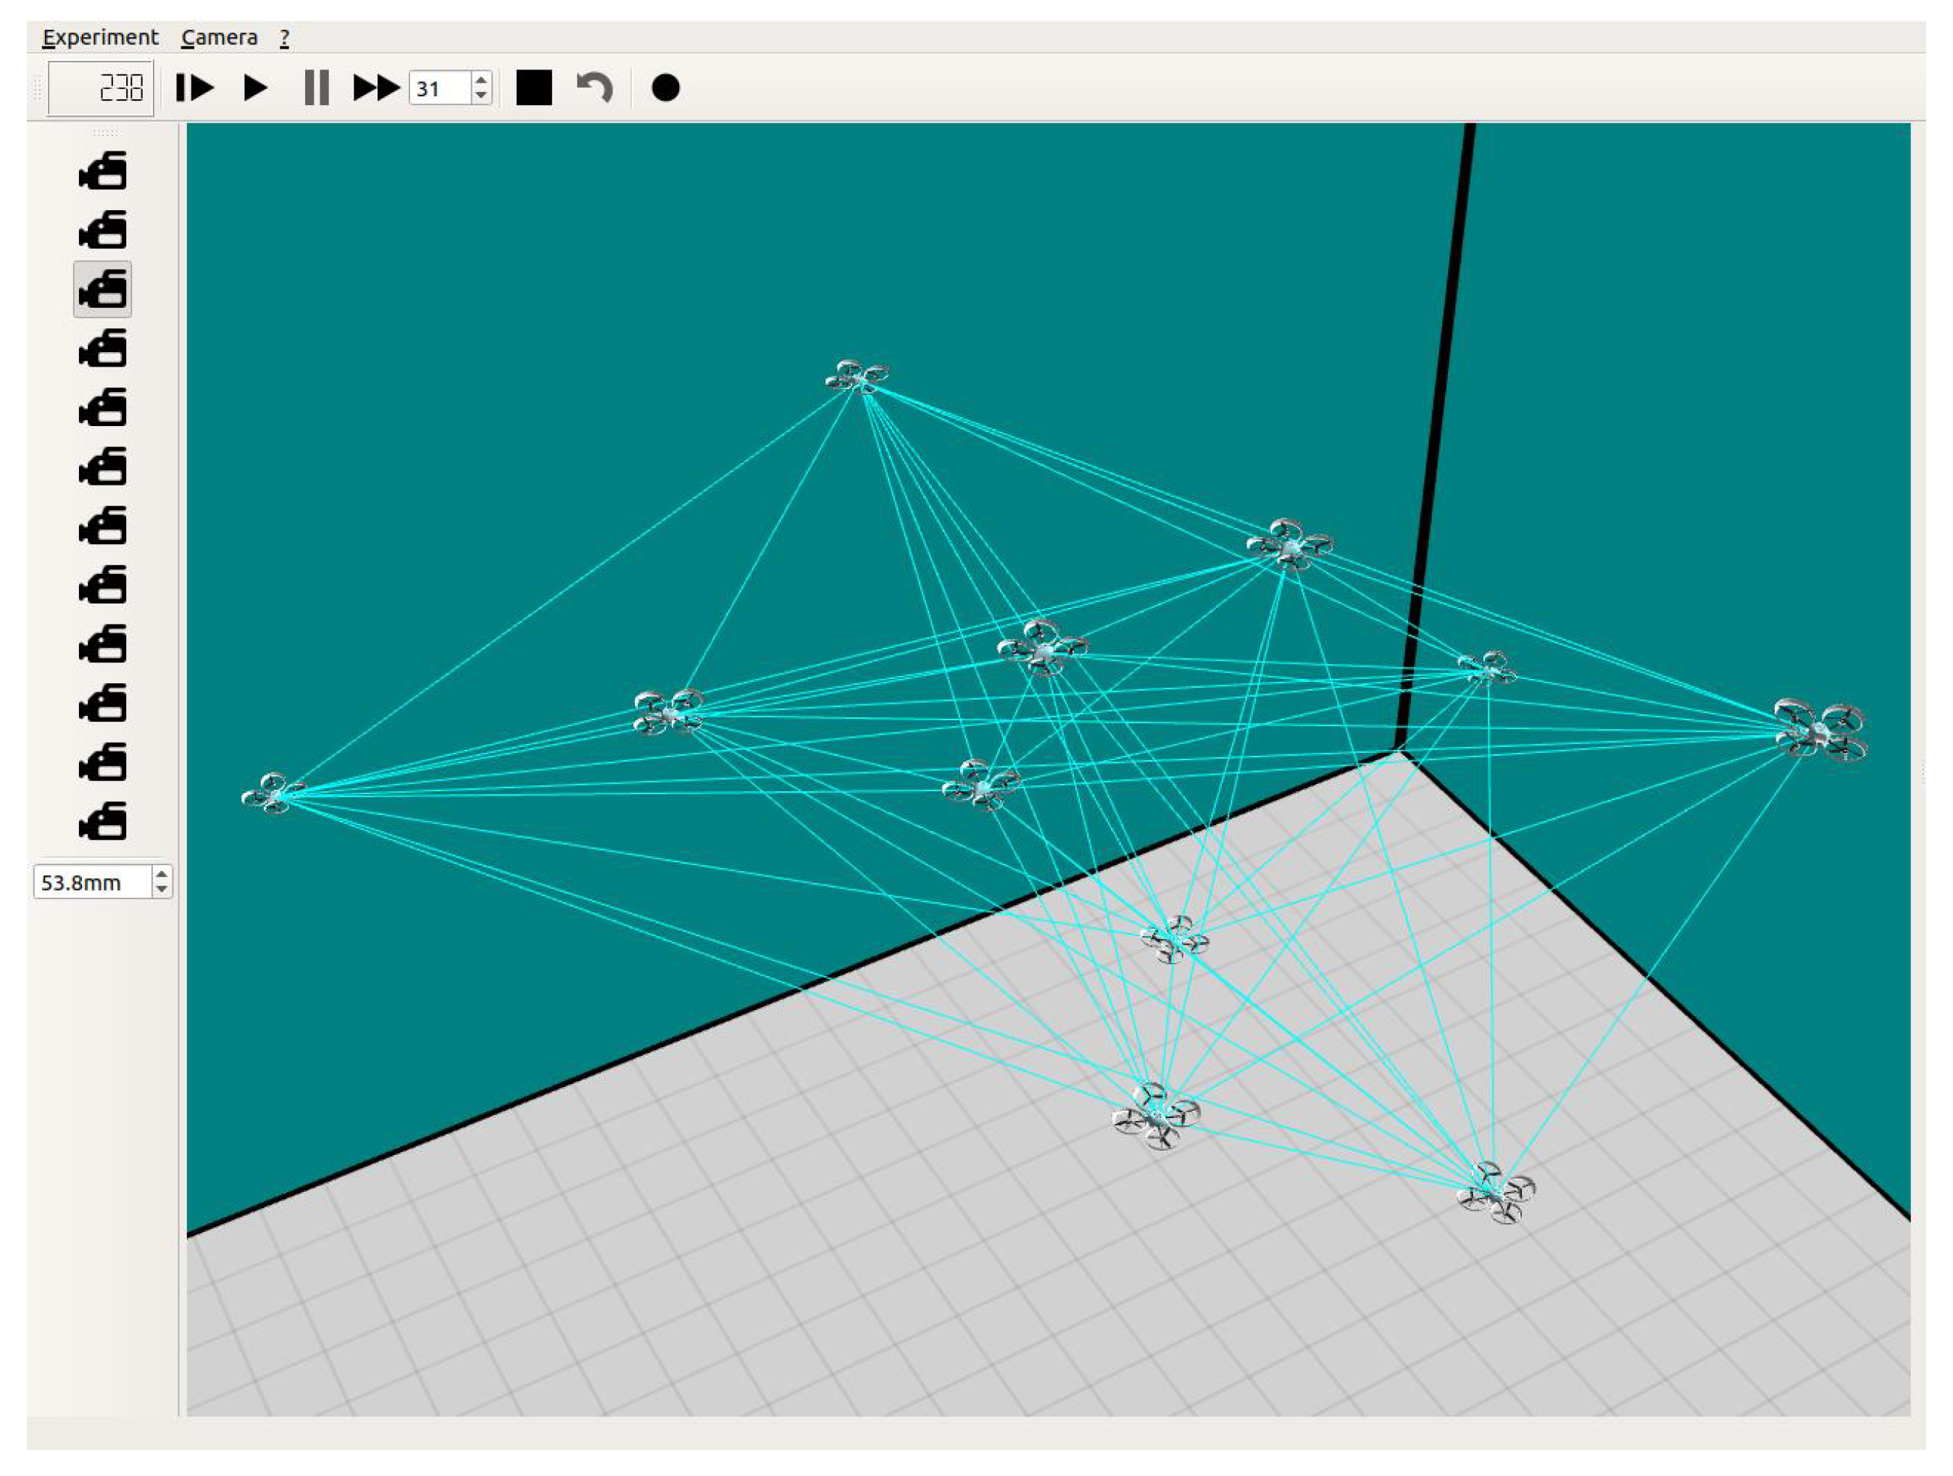Open the question mark help menu
Image resolution: width=1953 pixels, height=1476 pixels.
pos(284,38)
